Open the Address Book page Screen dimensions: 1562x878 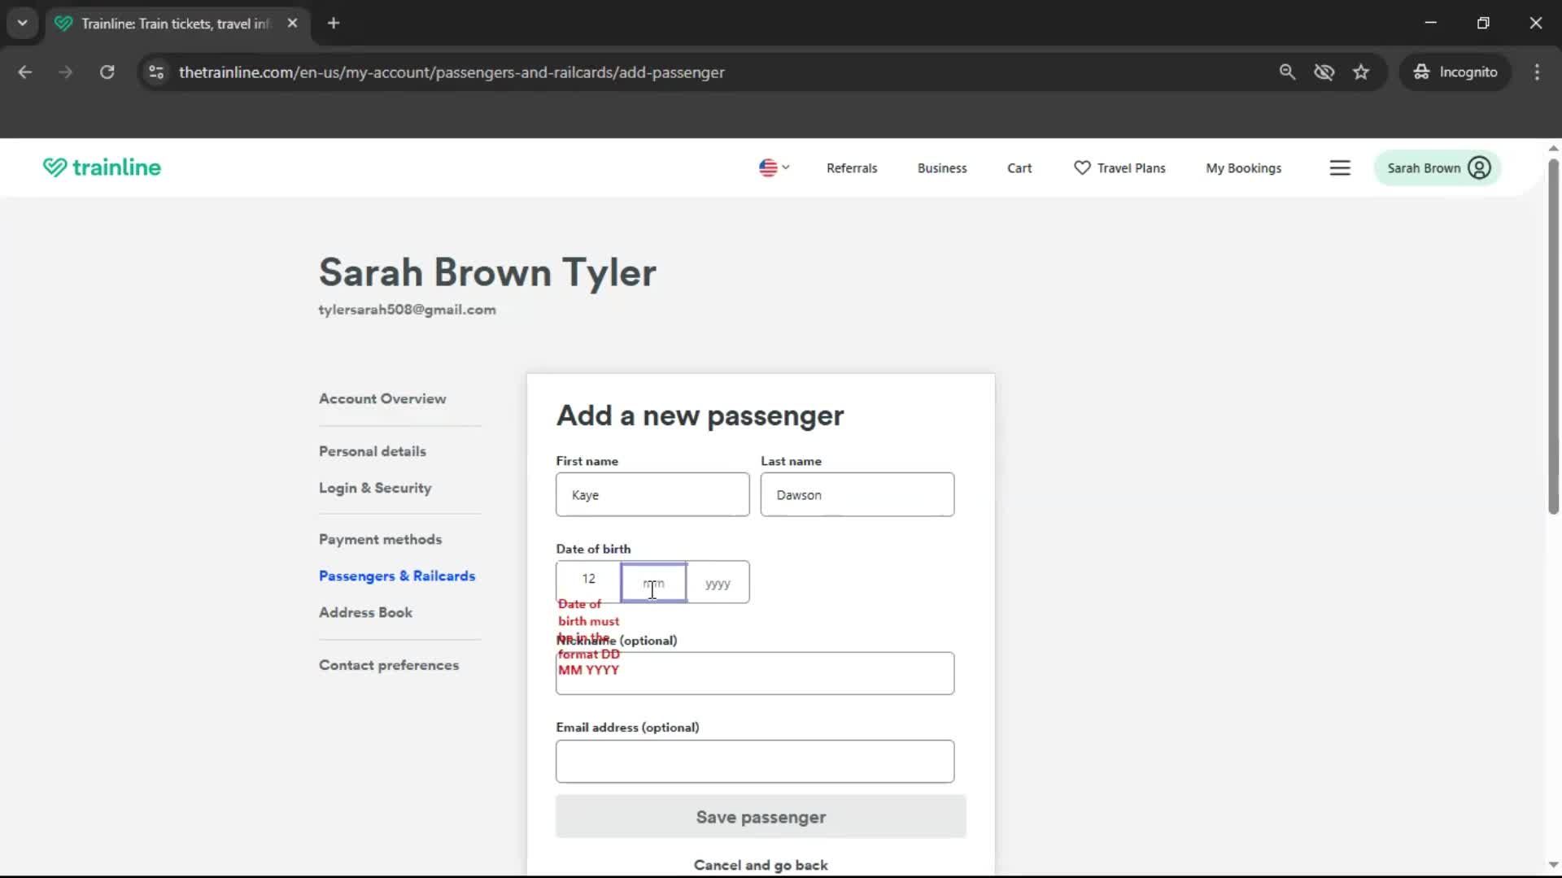[364, 612]
